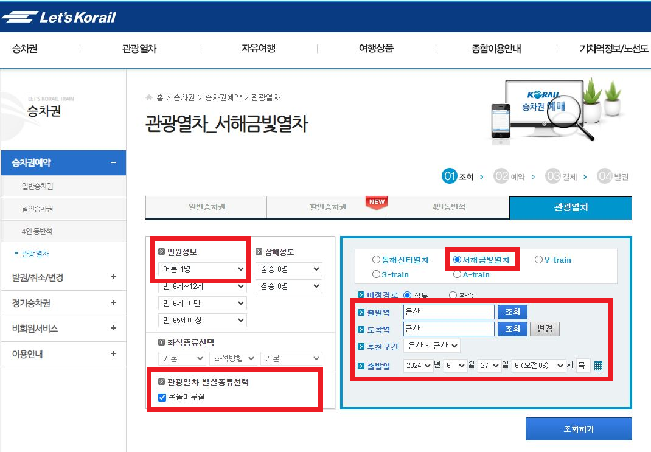Open the 만 6세 미만 dropdown

(x=202, y=303)
